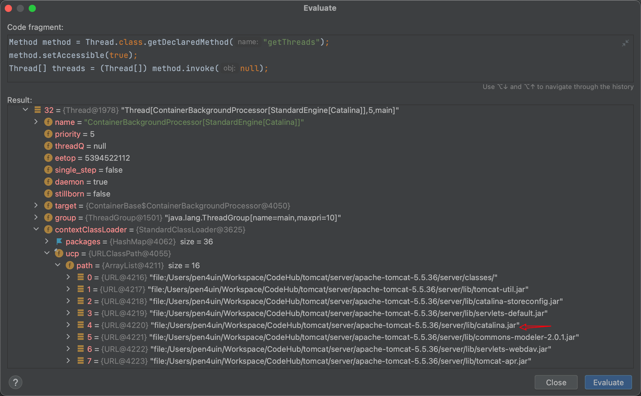Click the list element icon for catalina-storeconfig.jar
Image resolution: width=641 pixels, height=396 pixels.
pyautogui.click(x=81, y=301)
